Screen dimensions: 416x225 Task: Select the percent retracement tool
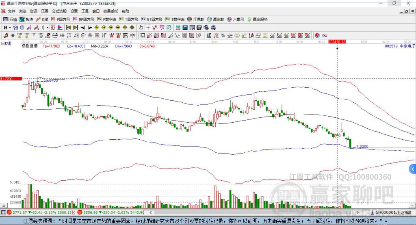point(223,36)
